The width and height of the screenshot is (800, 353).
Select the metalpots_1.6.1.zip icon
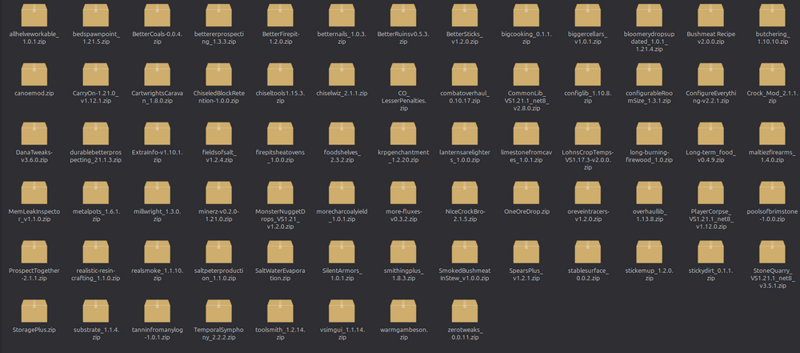[x=96, y=191]
